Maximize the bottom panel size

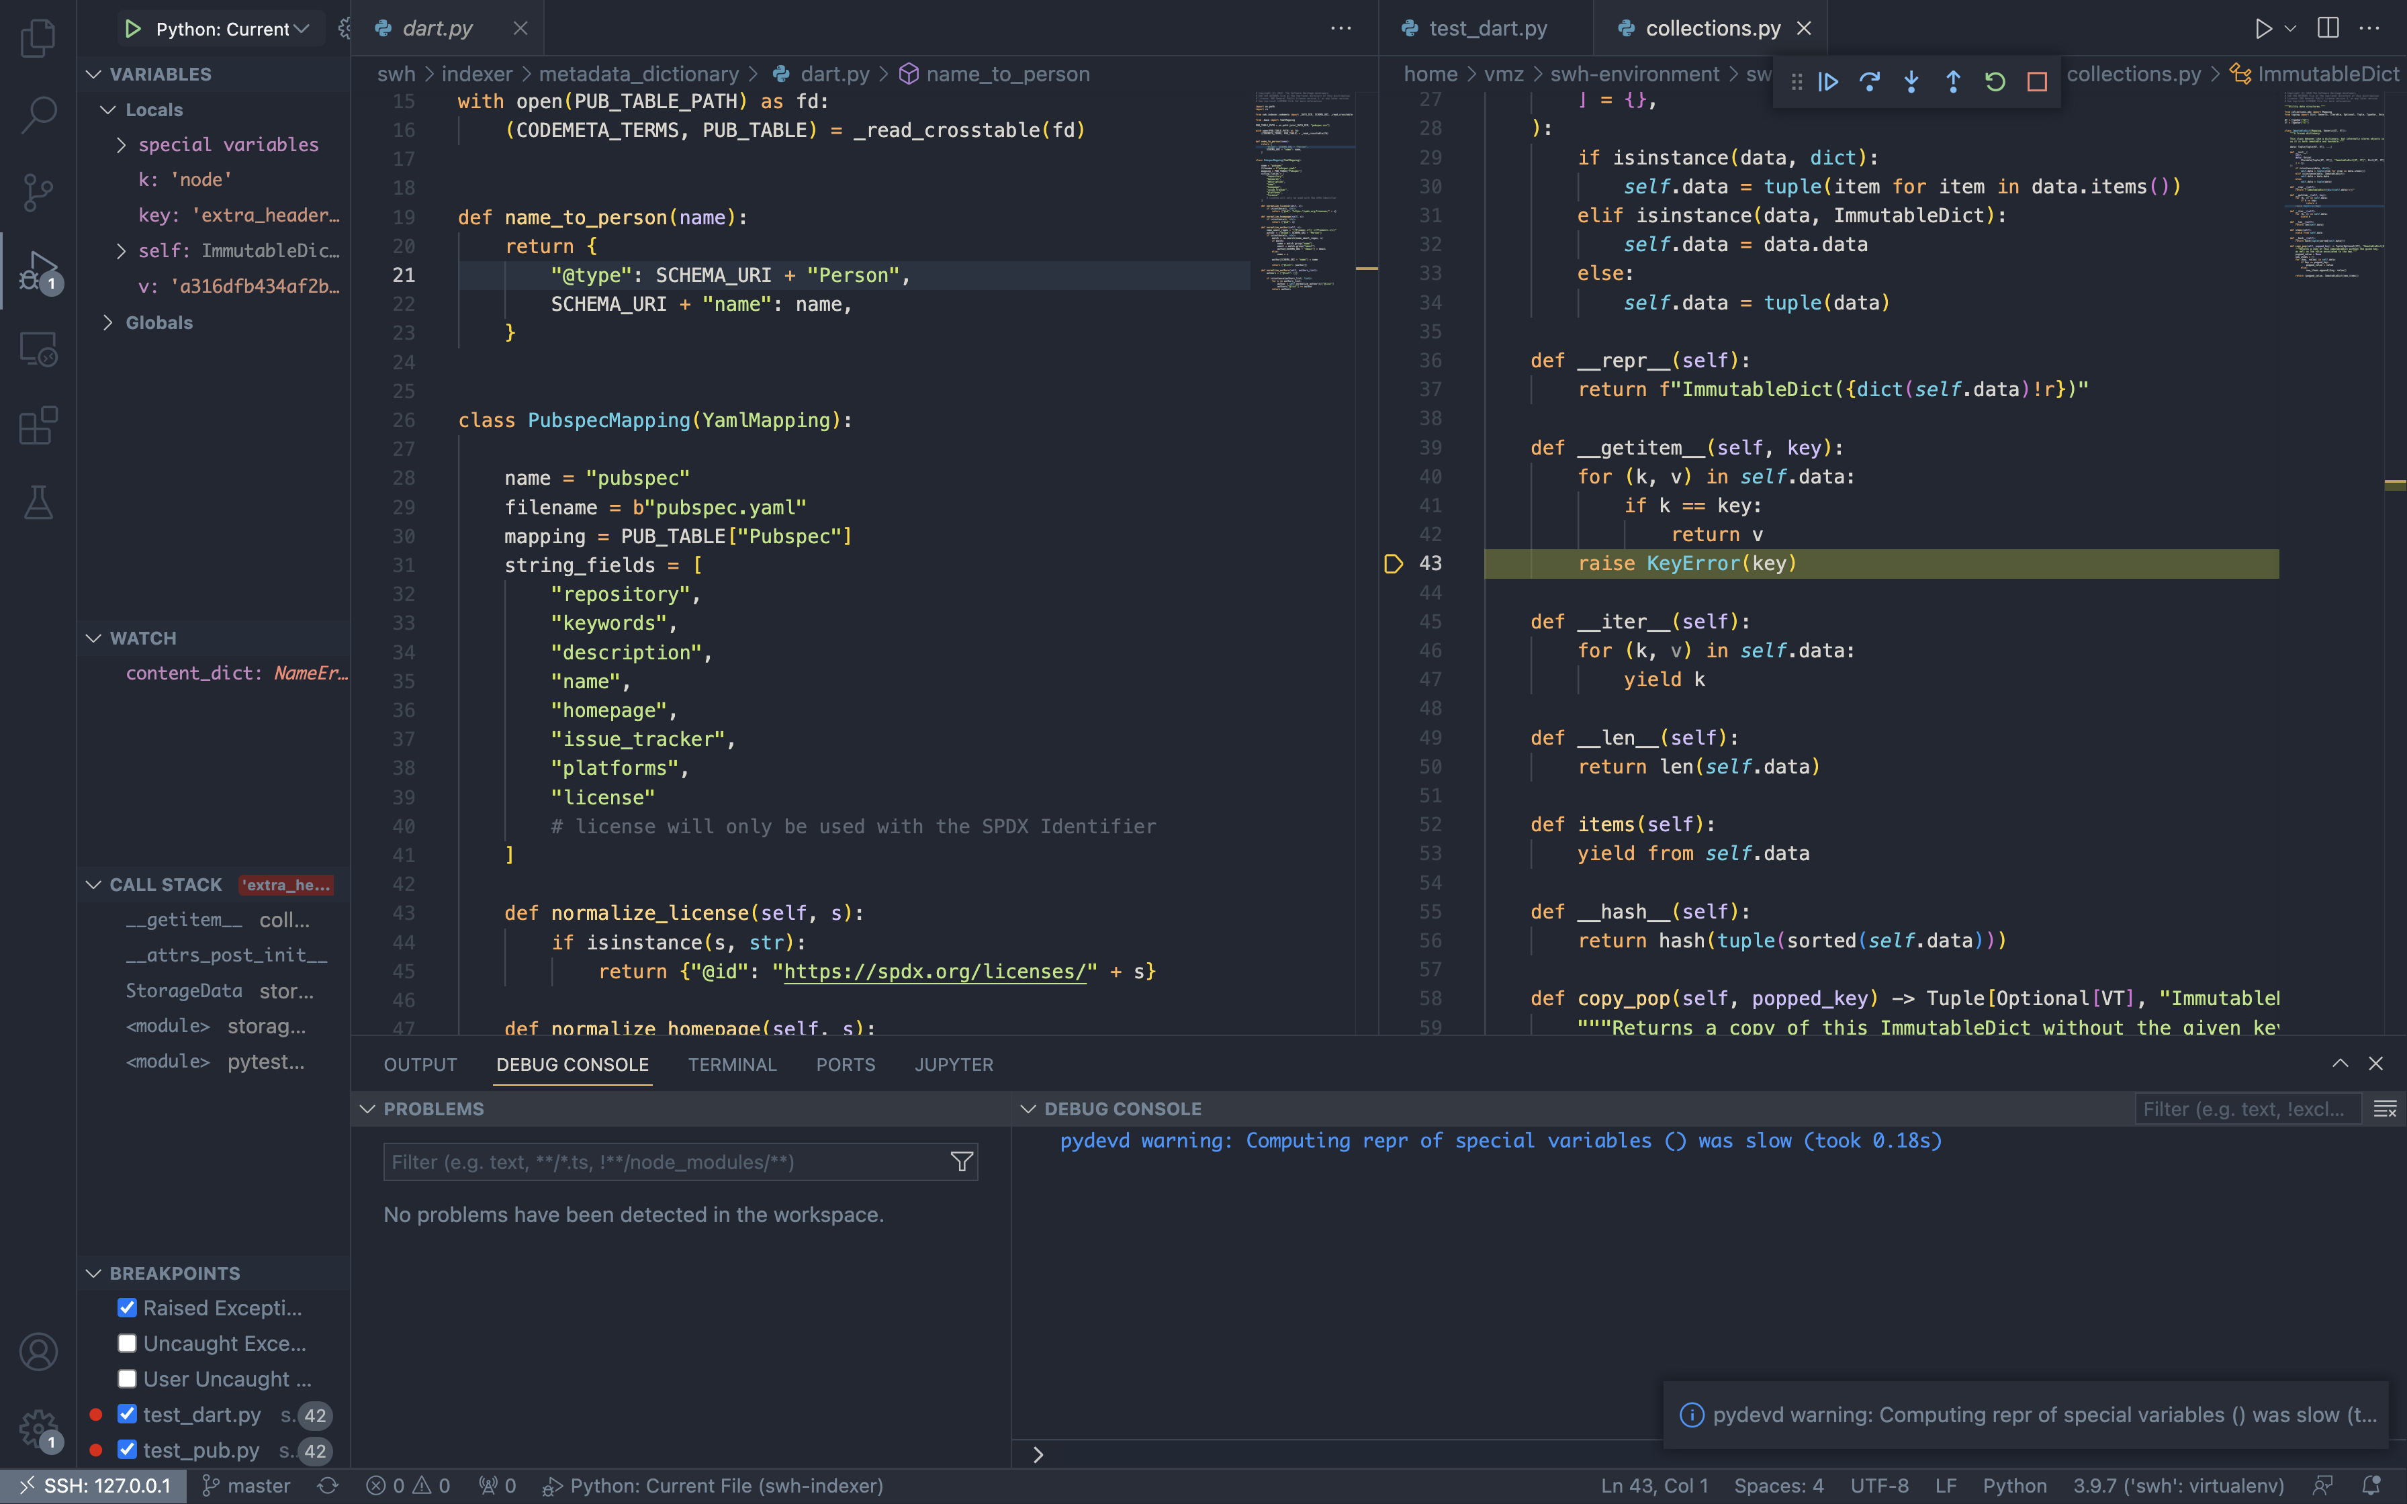pyautogui.click(x=2341, y=1064)
